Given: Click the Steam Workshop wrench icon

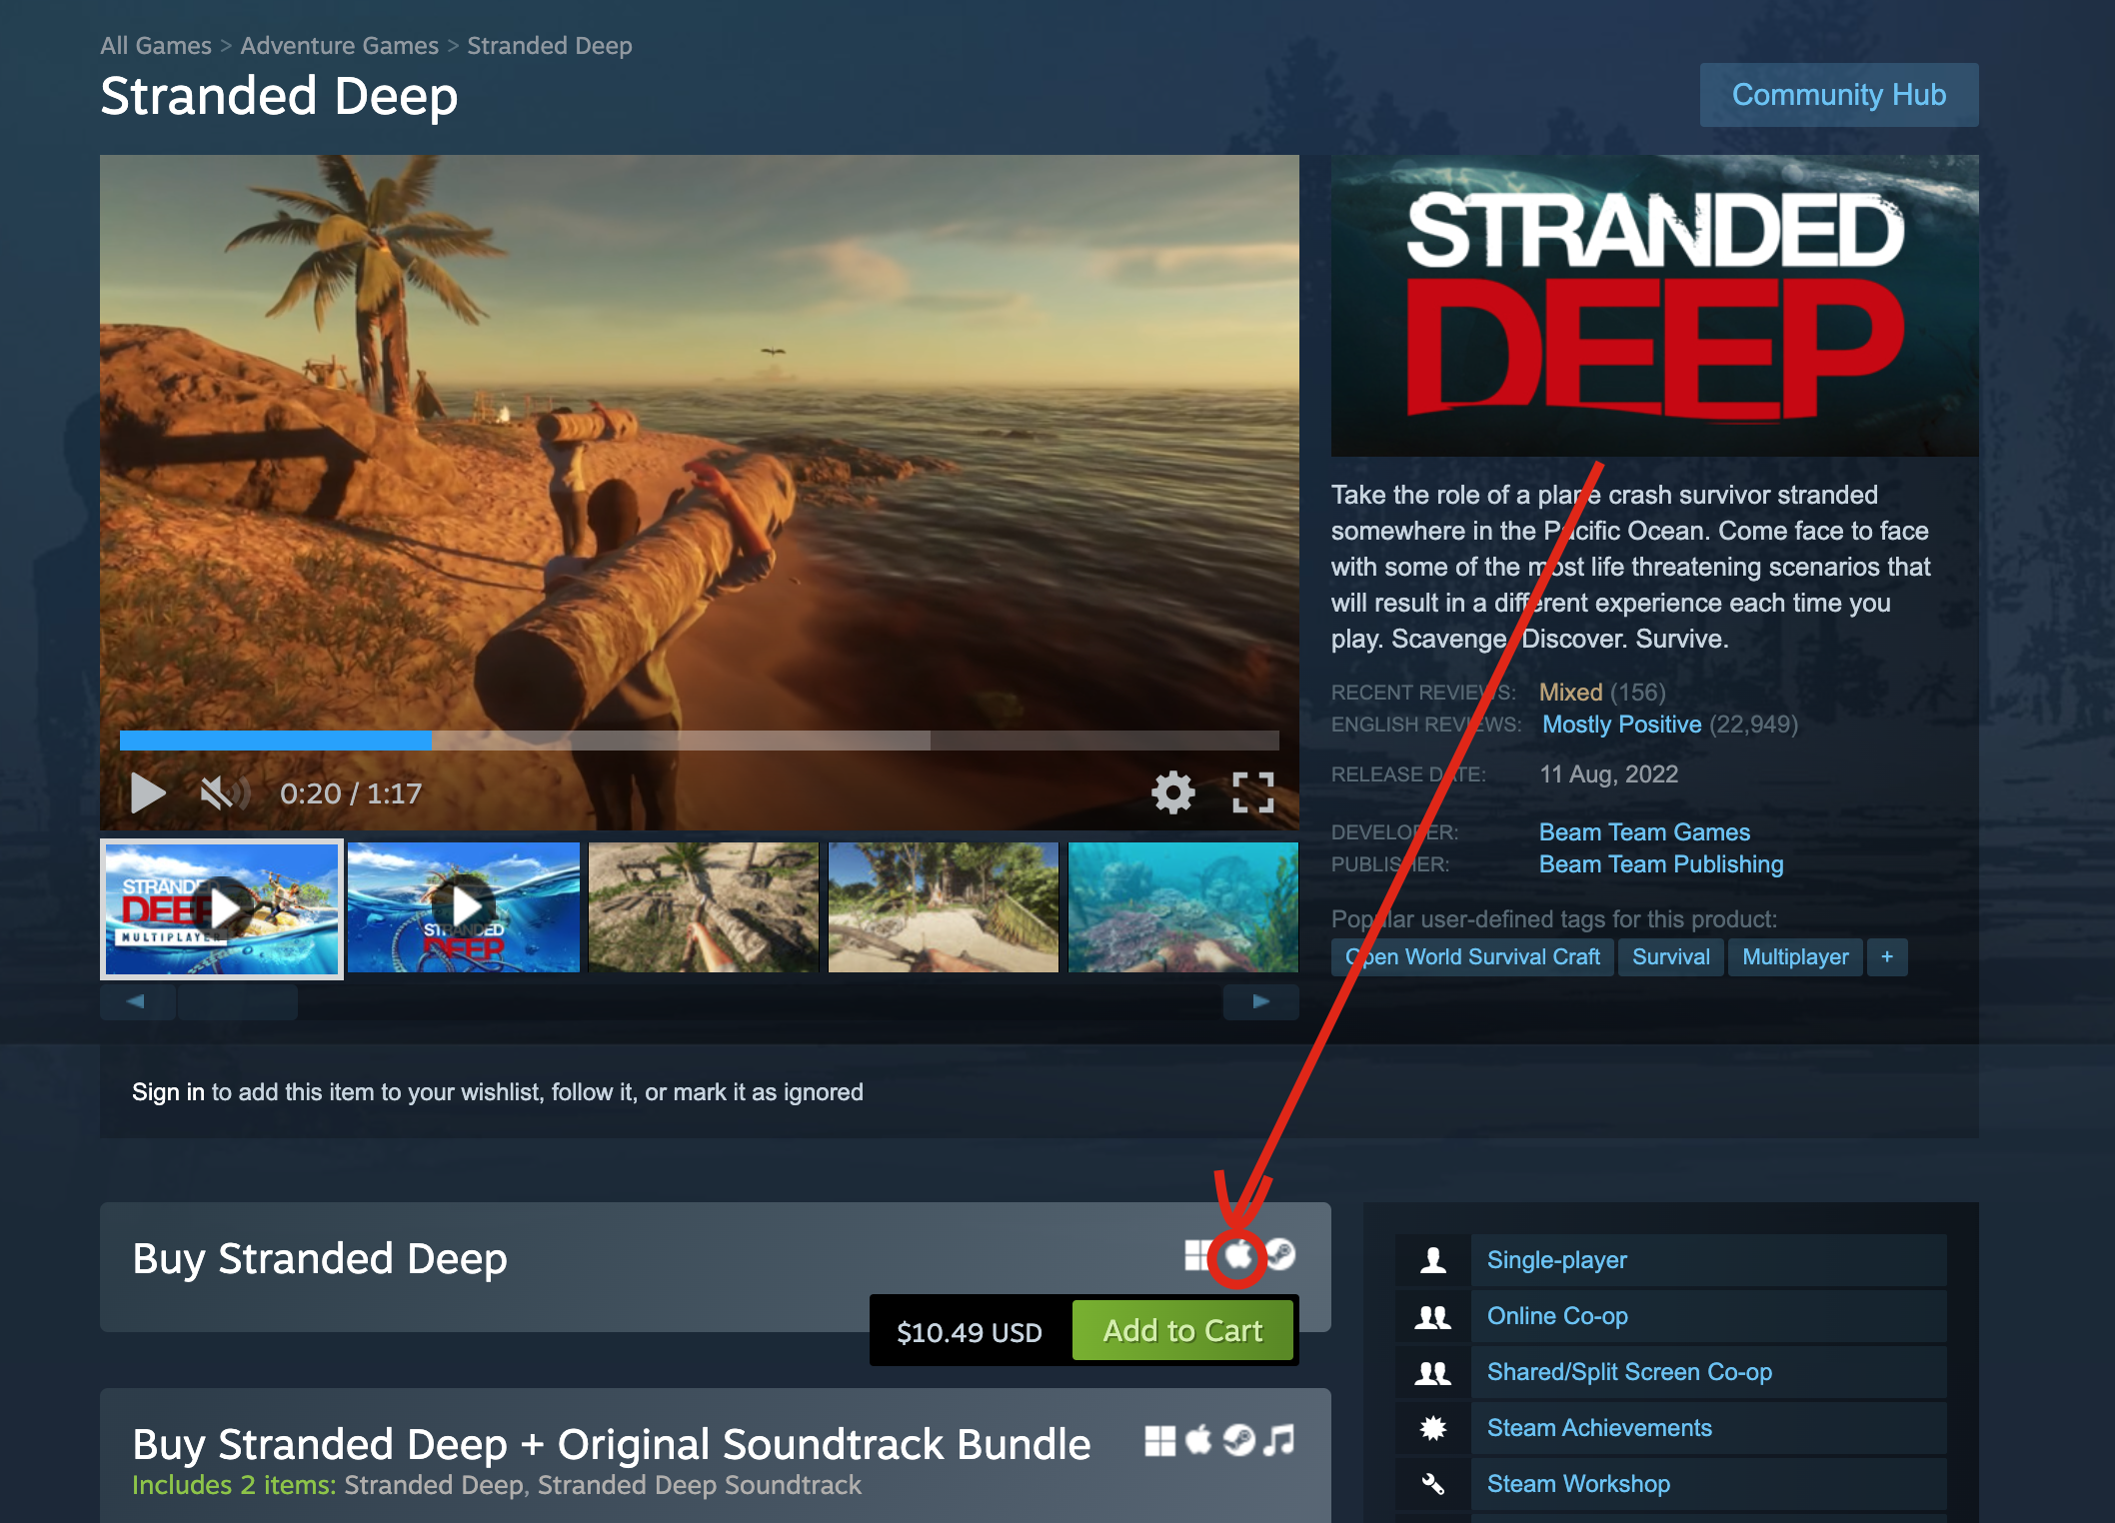Looking at the screenshot, I should [1433, 1484].
